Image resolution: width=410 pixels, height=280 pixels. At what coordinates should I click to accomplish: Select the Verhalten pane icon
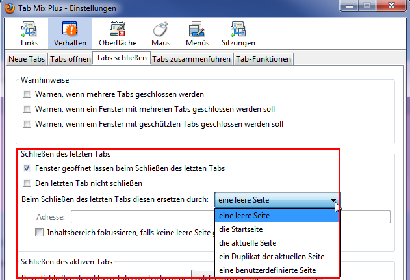70,34
